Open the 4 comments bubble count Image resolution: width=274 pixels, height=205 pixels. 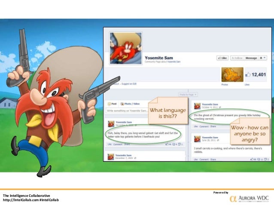(175, 144)
